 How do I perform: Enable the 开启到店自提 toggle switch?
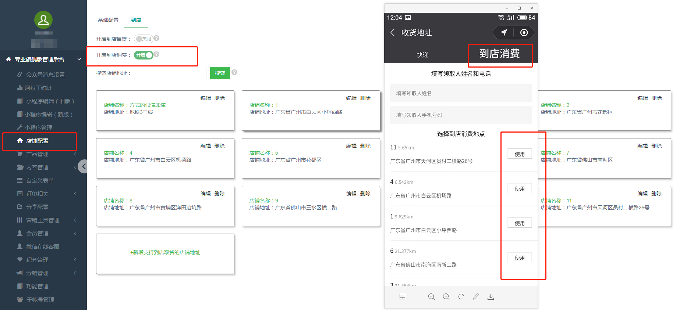(x=143, y=39)
